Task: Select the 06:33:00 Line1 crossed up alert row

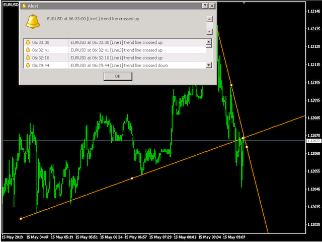Action: 115,42
